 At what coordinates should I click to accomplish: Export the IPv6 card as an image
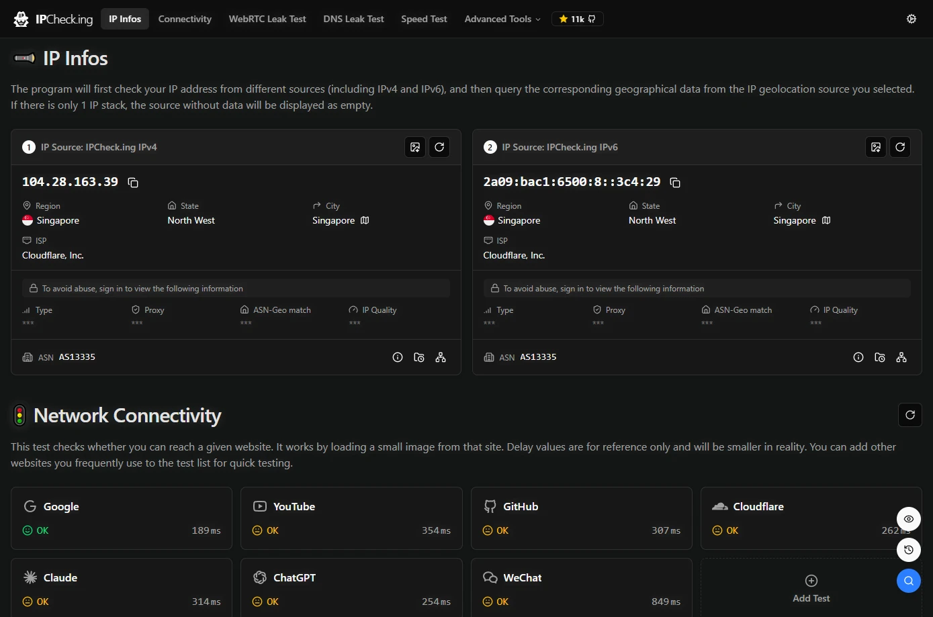[876, 147]
